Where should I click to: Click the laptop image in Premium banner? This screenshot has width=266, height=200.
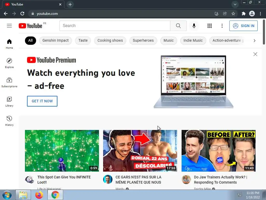coord(193,82)
